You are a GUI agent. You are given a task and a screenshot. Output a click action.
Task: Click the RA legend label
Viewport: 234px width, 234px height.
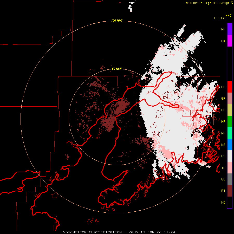(223, 133)
